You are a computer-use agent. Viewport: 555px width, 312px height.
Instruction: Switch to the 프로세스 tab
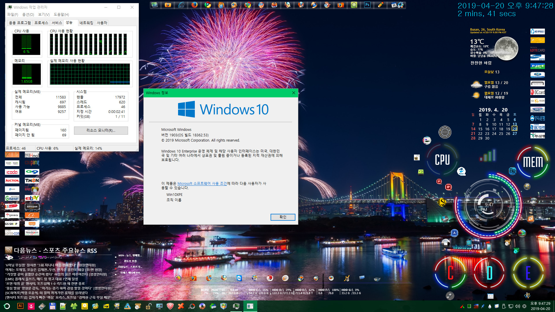pos(41,23)
